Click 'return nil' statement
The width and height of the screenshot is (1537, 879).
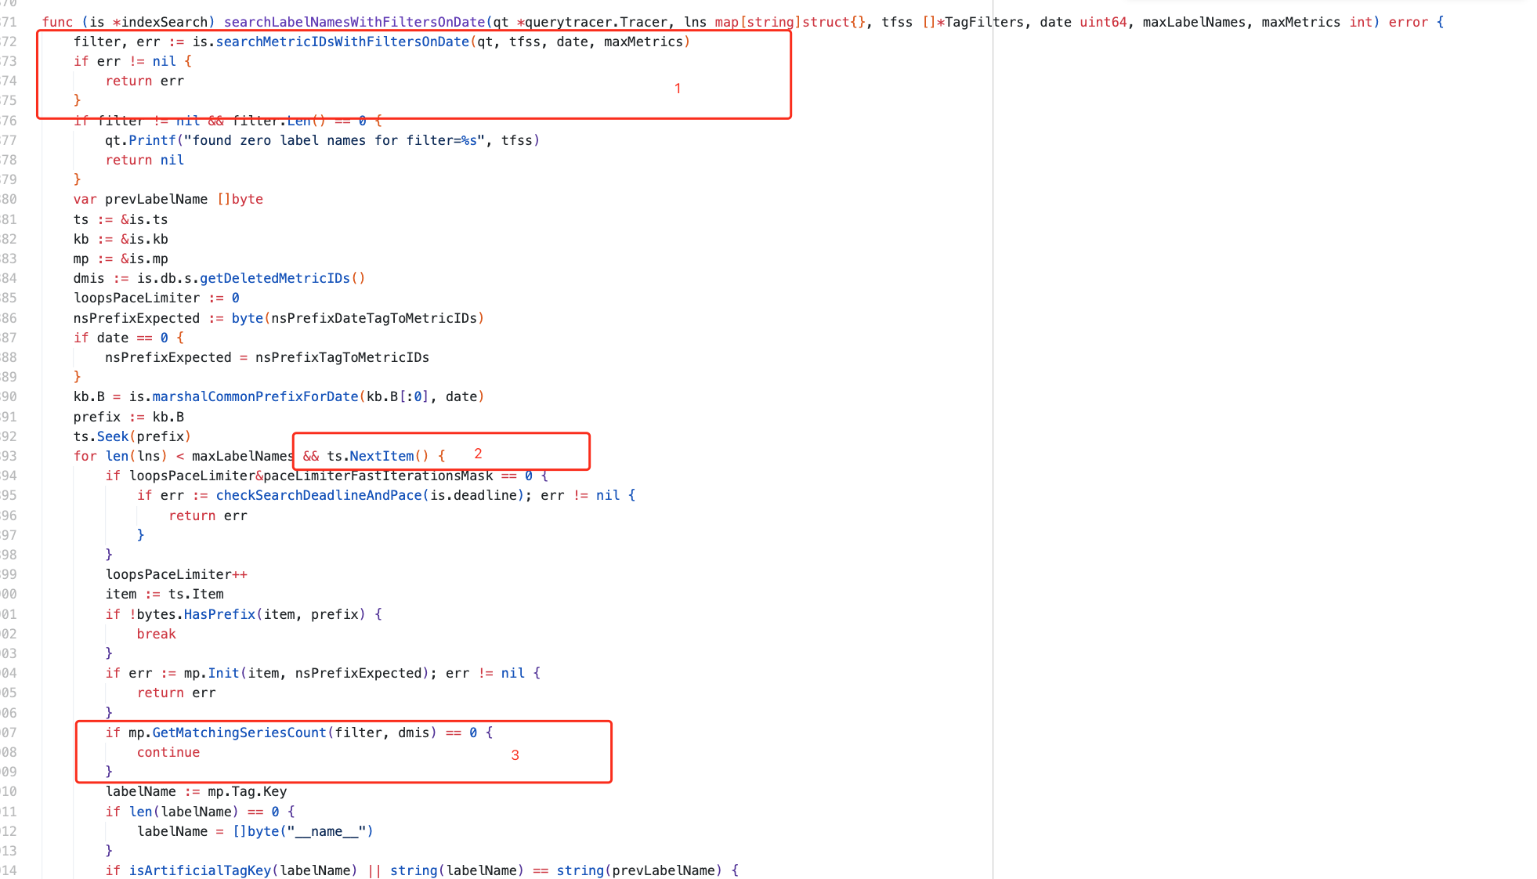[x=145, y=160]
